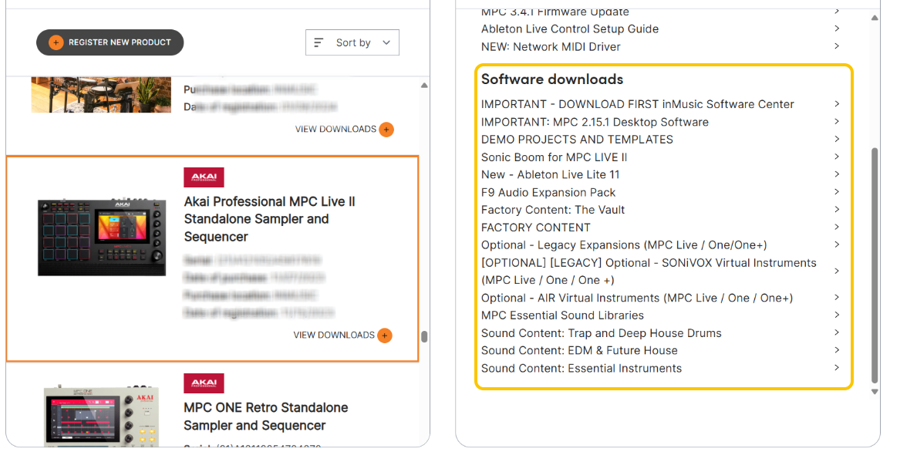Click the sort lines icon beside Sort by
The image size is (917, 452).
click(319, 42)
